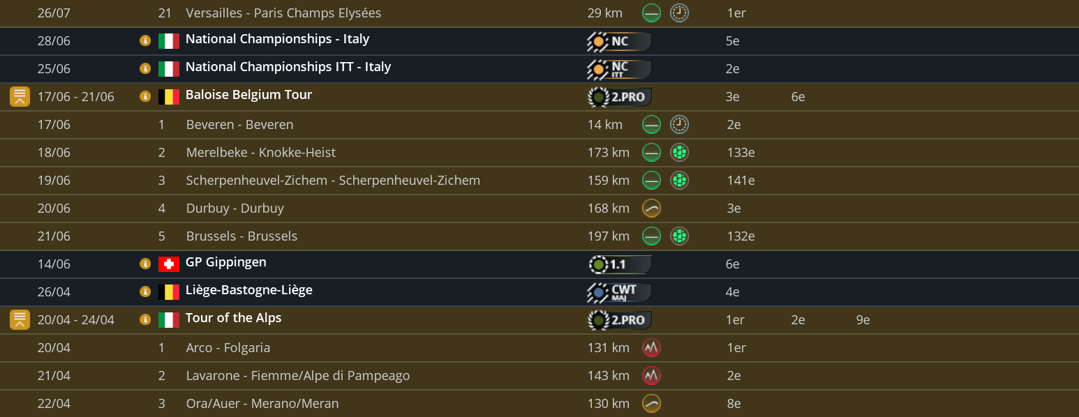The width and height of the screenshot is (1079, 417).
Task: Click the 2.PRO badge for Baloise Belgium Tour
Action: (619, 97)
